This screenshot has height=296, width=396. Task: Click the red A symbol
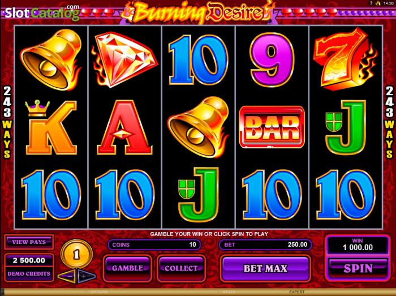pos(124,127)
